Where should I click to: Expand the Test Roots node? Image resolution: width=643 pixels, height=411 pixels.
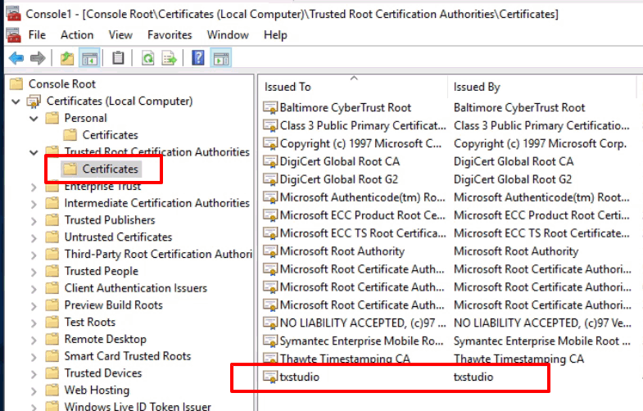[x=34, y=323]
